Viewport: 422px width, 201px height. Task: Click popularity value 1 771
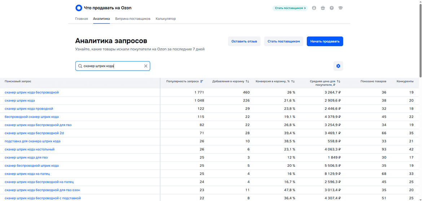tap(199, 93)
